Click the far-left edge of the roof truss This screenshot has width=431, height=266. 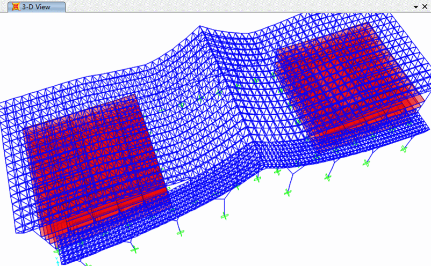click(3, 103)
